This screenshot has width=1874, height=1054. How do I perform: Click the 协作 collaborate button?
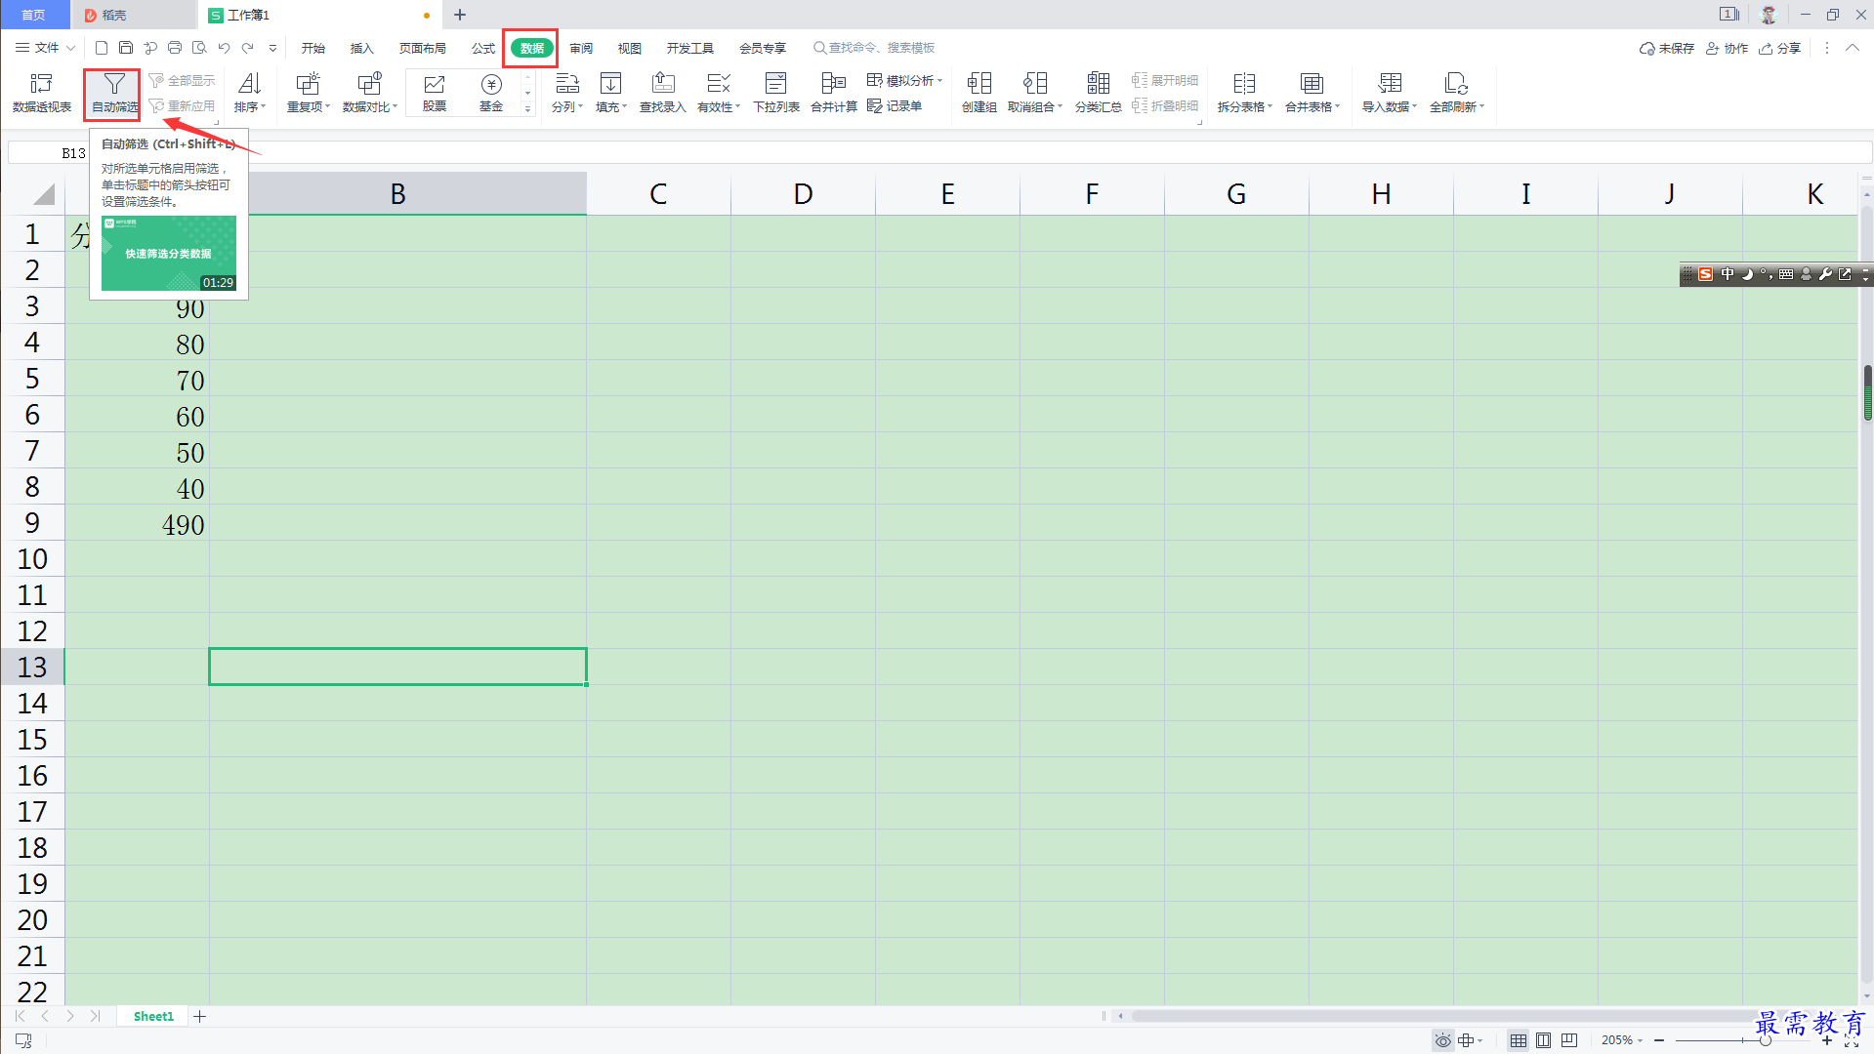(x=1727, y=48)
